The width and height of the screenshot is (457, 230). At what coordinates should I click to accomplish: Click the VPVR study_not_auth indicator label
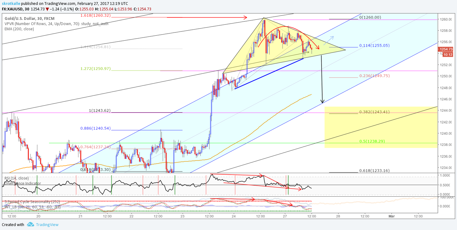(56, 24)
